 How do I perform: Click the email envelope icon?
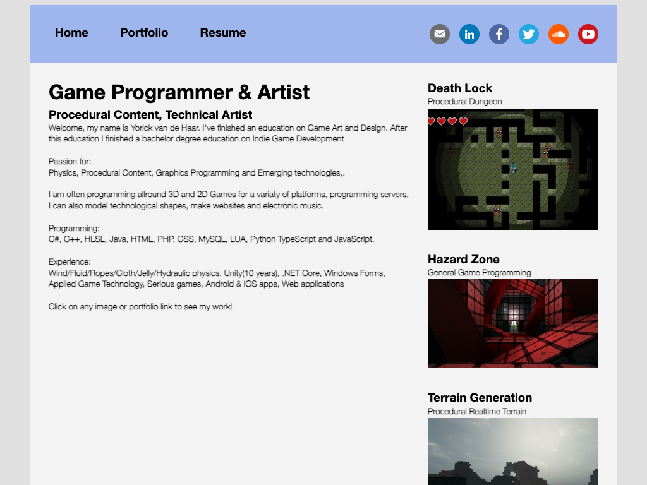[x=440, y=34]
